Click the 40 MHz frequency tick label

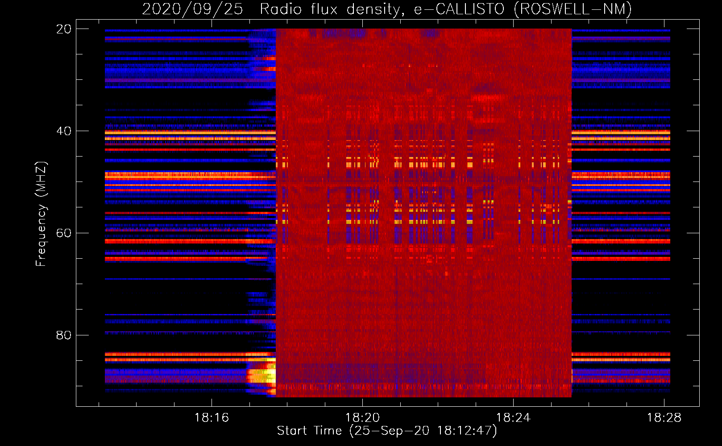pos(63,131)
